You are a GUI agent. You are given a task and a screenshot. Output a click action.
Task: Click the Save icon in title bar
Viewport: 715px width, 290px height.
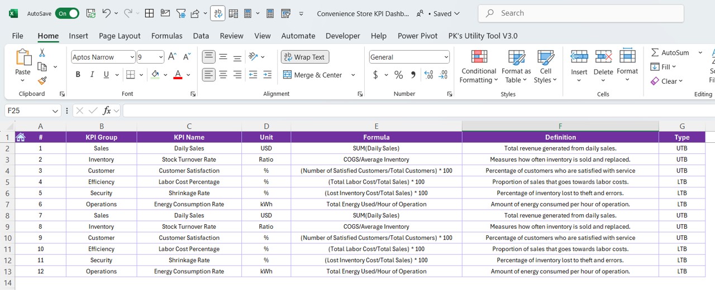tap(91, 13)
